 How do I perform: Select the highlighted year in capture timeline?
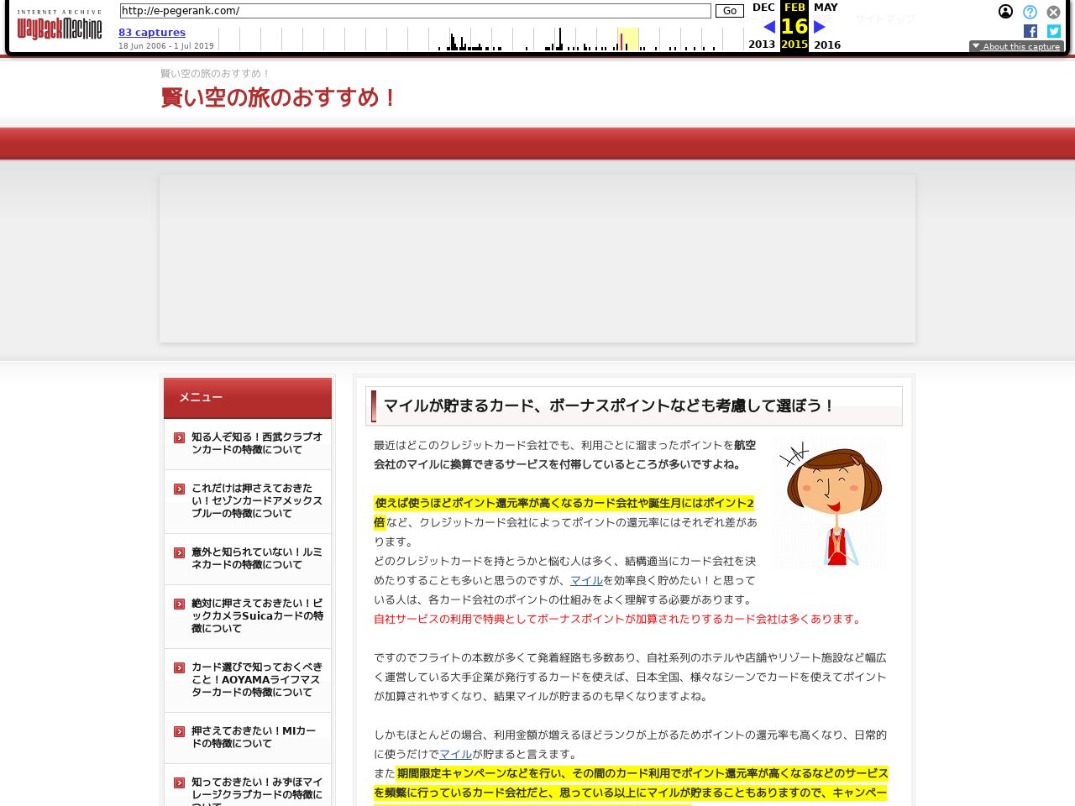point(627,39)
